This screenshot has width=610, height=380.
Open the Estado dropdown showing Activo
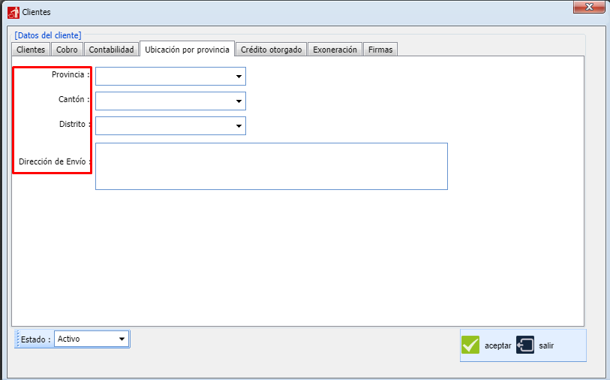click(x=92, y=339)
